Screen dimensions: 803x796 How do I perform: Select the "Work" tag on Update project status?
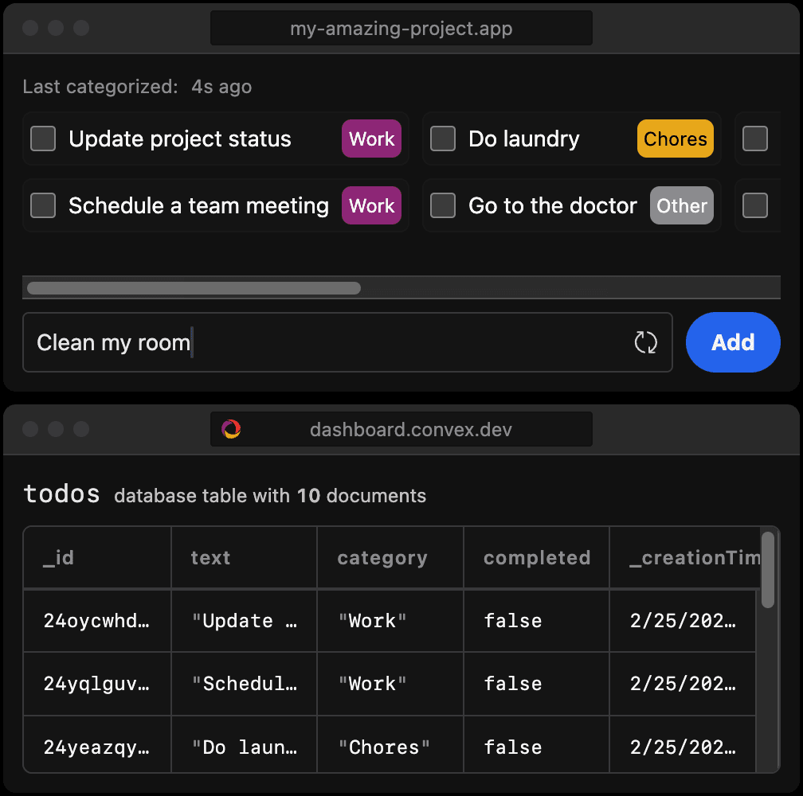tap(370, 139)
